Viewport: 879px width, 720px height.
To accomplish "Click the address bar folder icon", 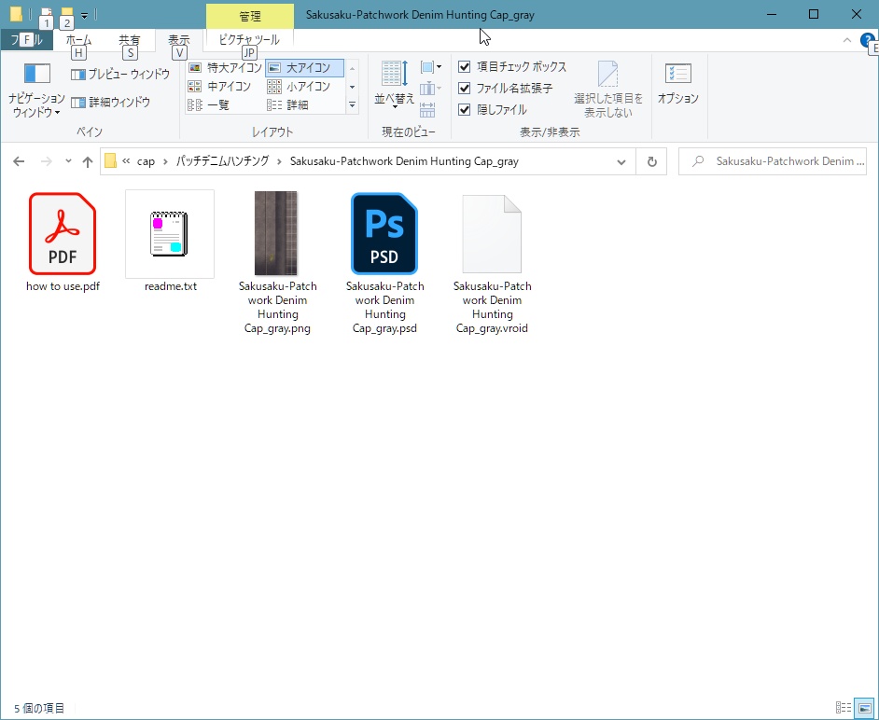I will tap(110, 161).
